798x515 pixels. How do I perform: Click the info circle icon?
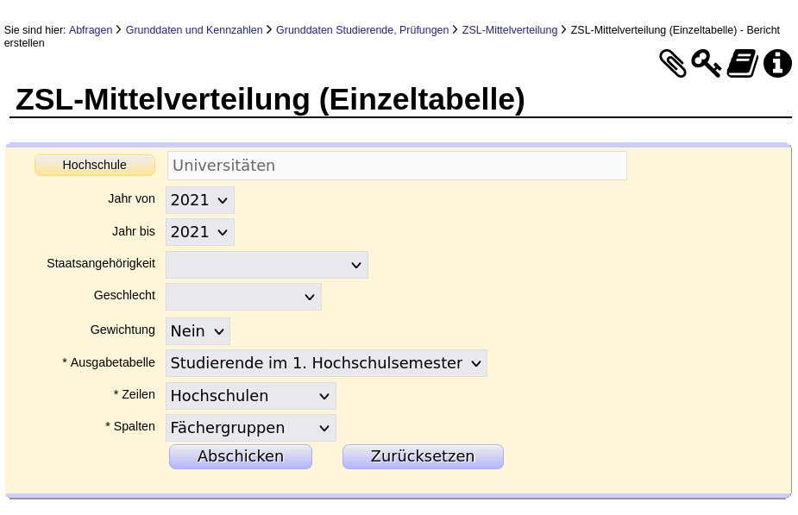(x=777, y=63)
